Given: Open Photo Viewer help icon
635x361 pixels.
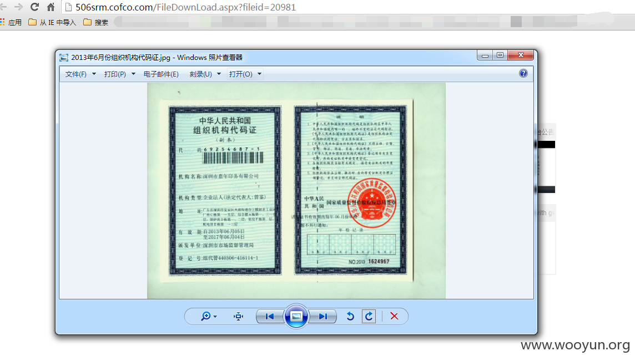Looking at the screenshot, I should [523, 73].
